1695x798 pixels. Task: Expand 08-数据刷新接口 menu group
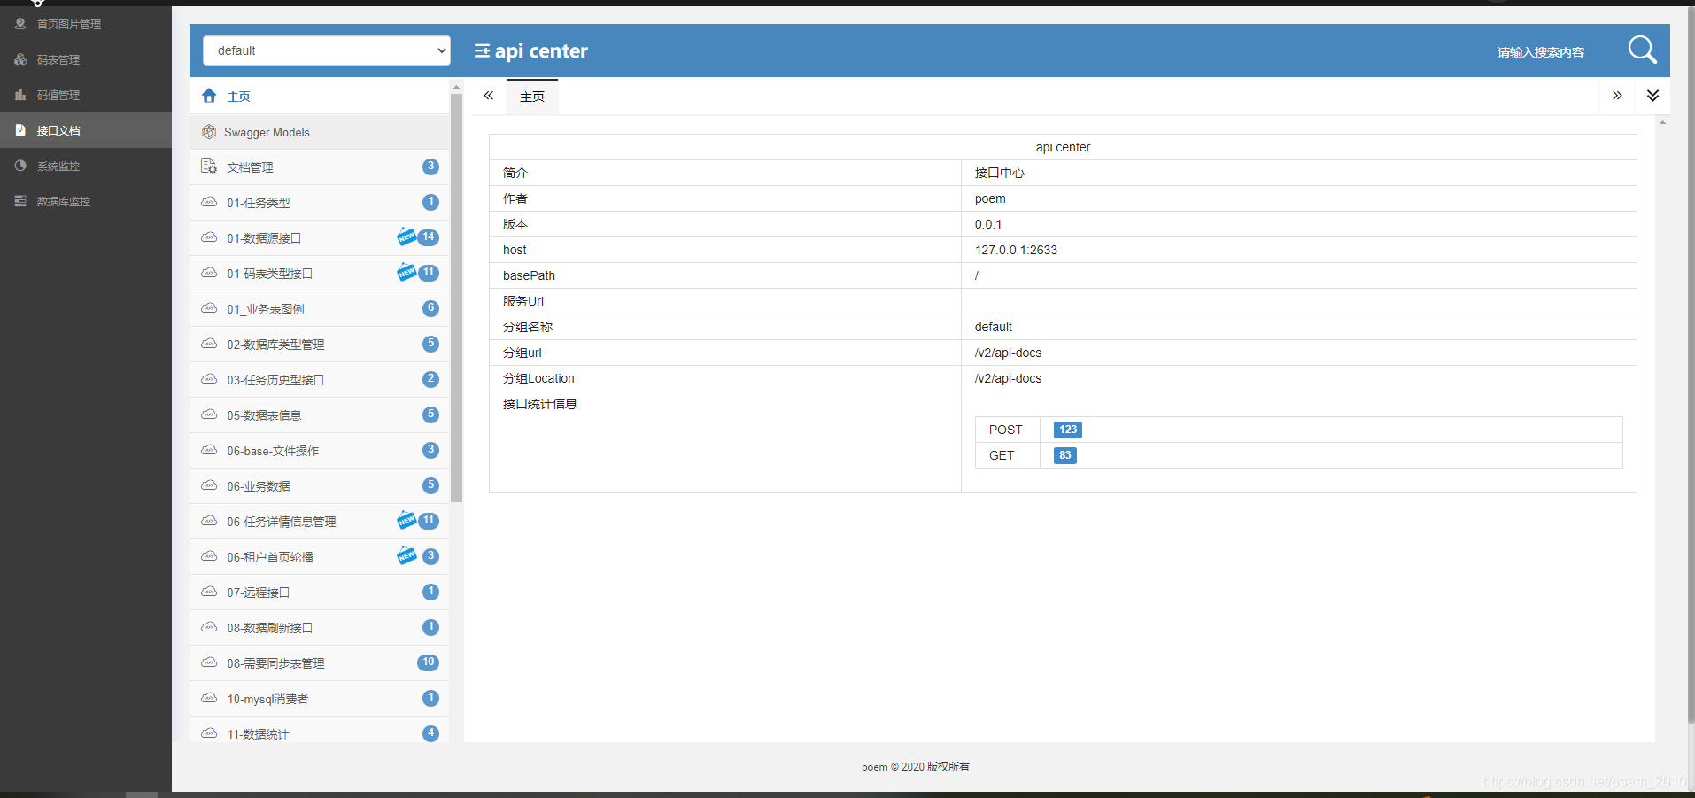(x=320, y=628)
